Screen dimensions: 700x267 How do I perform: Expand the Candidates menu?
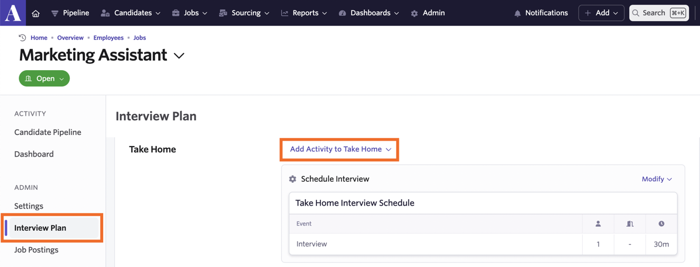pyautogui.click(x=131, y=13)
